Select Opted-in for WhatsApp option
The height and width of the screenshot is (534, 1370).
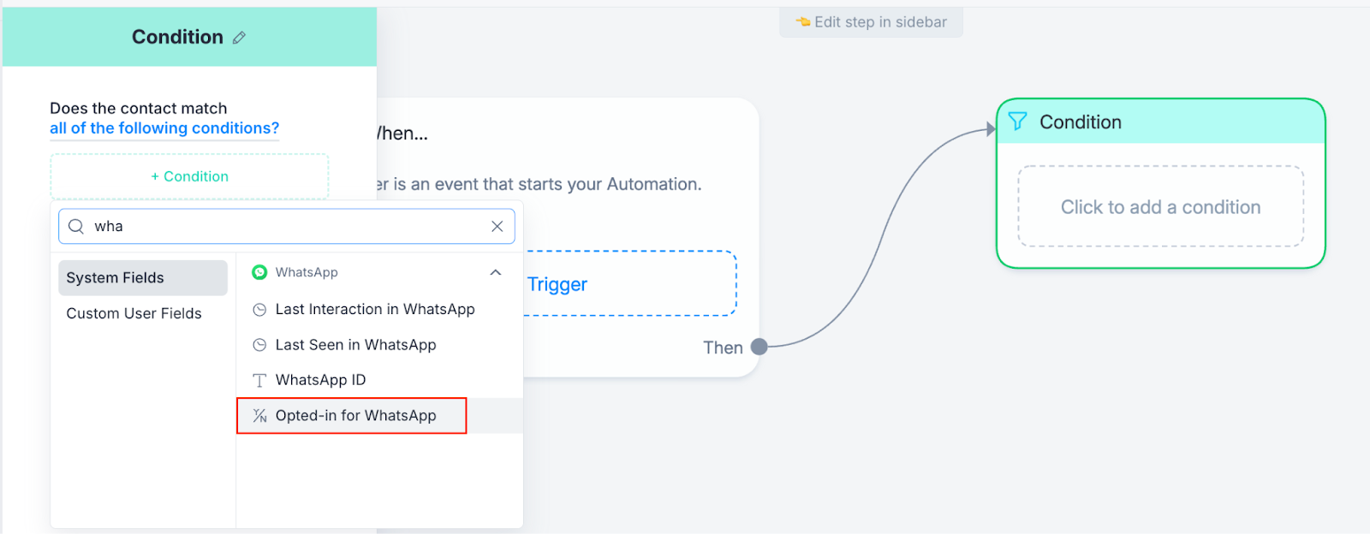click(x=355, y=416)
